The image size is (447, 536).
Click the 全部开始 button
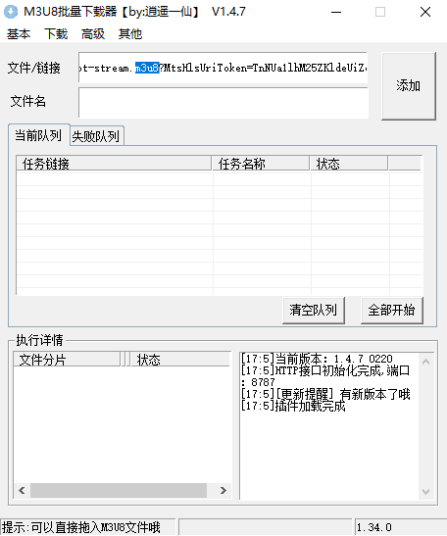[391, 310]
